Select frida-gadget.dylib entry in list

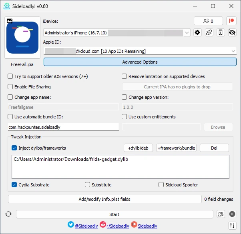pyautogui.click(x=71, y=159)
